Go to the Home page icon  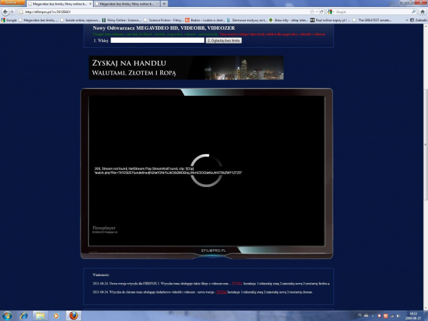pos(422,12)
